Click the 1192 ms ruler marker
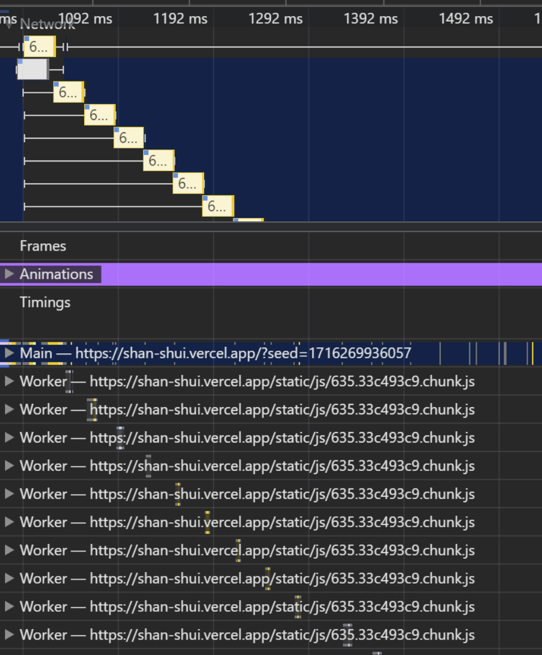 click(x=180, y=19)
